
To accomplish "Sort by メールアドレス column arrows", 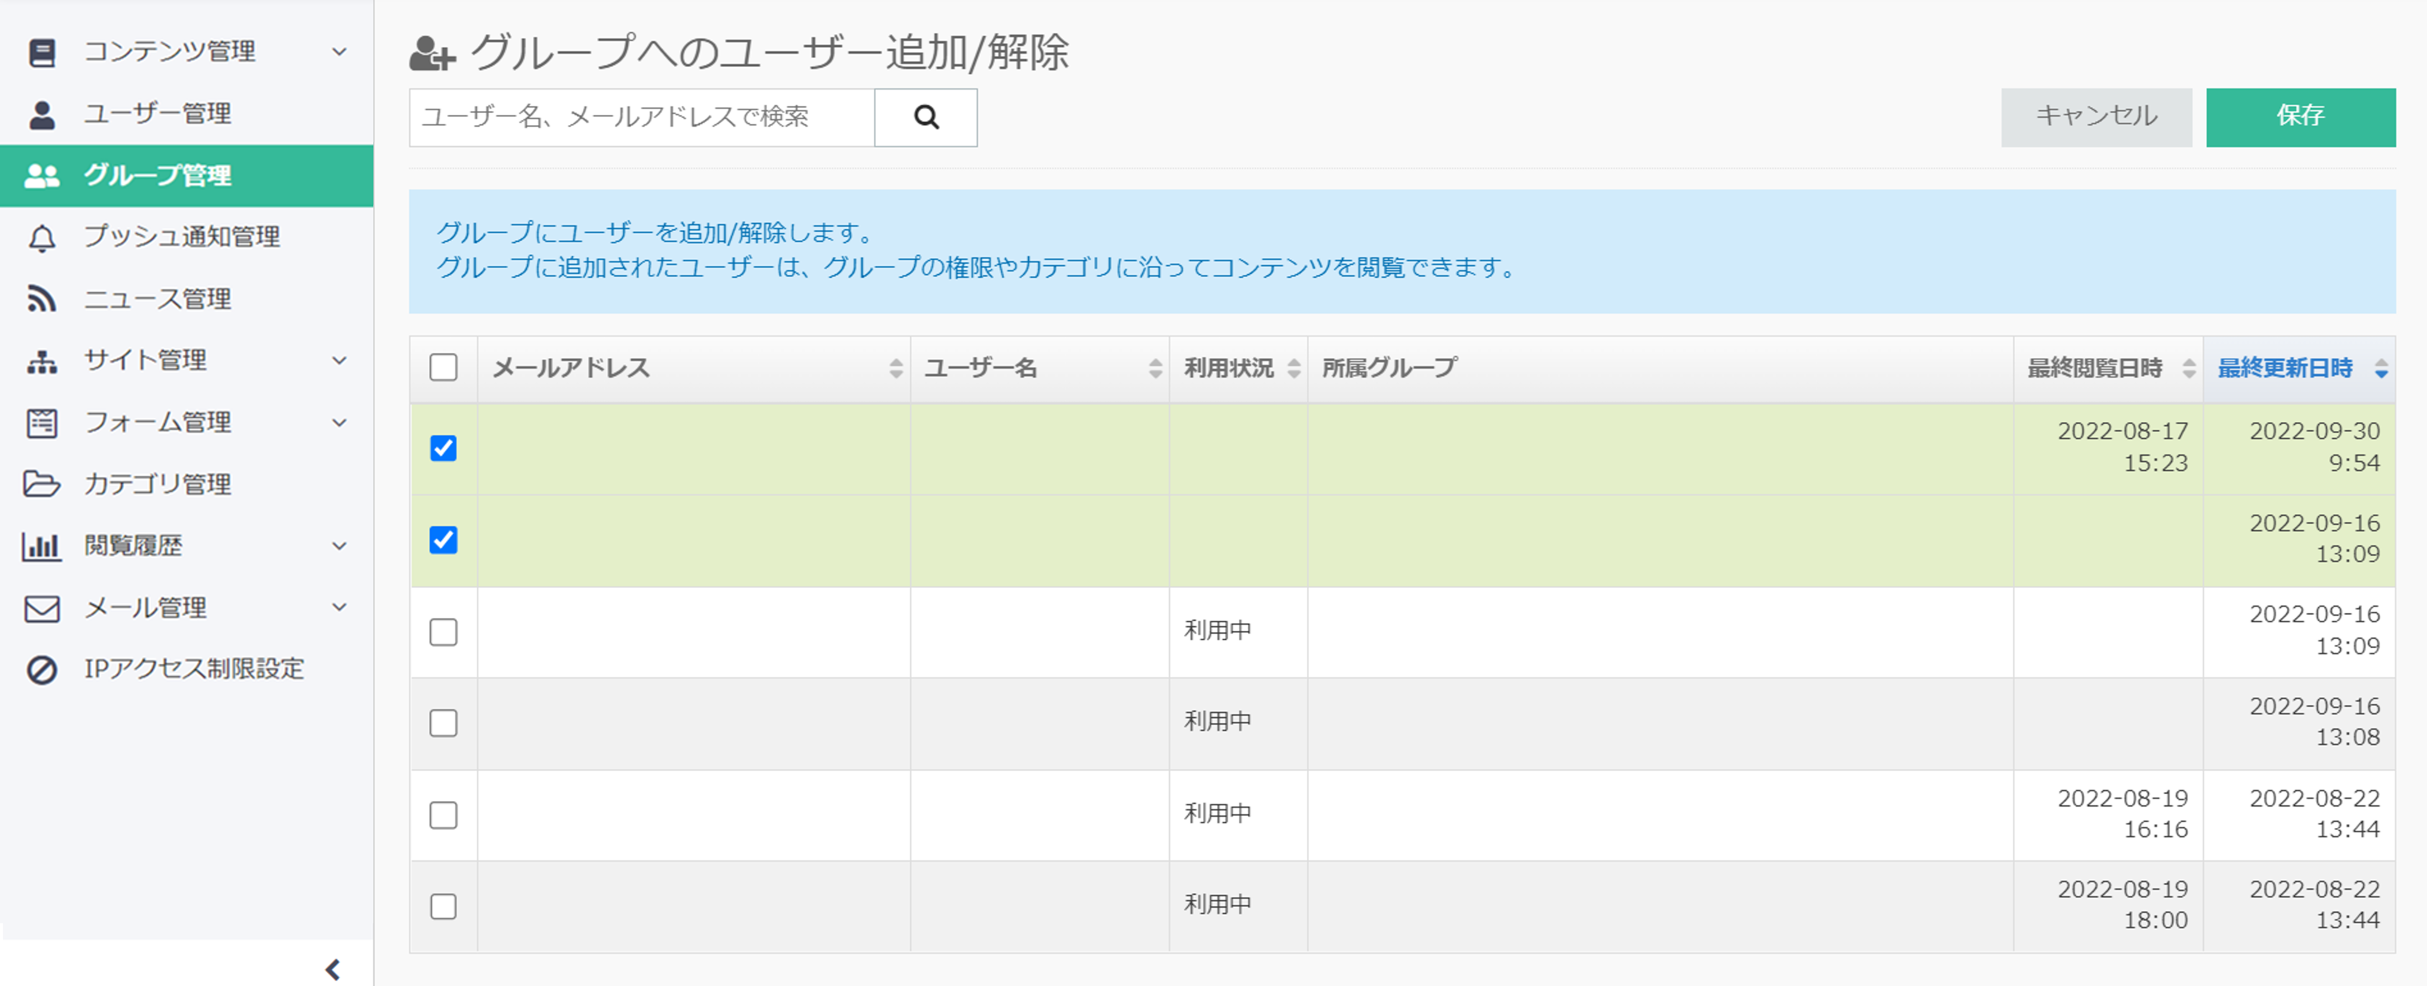I will click(x=895, y=368).
